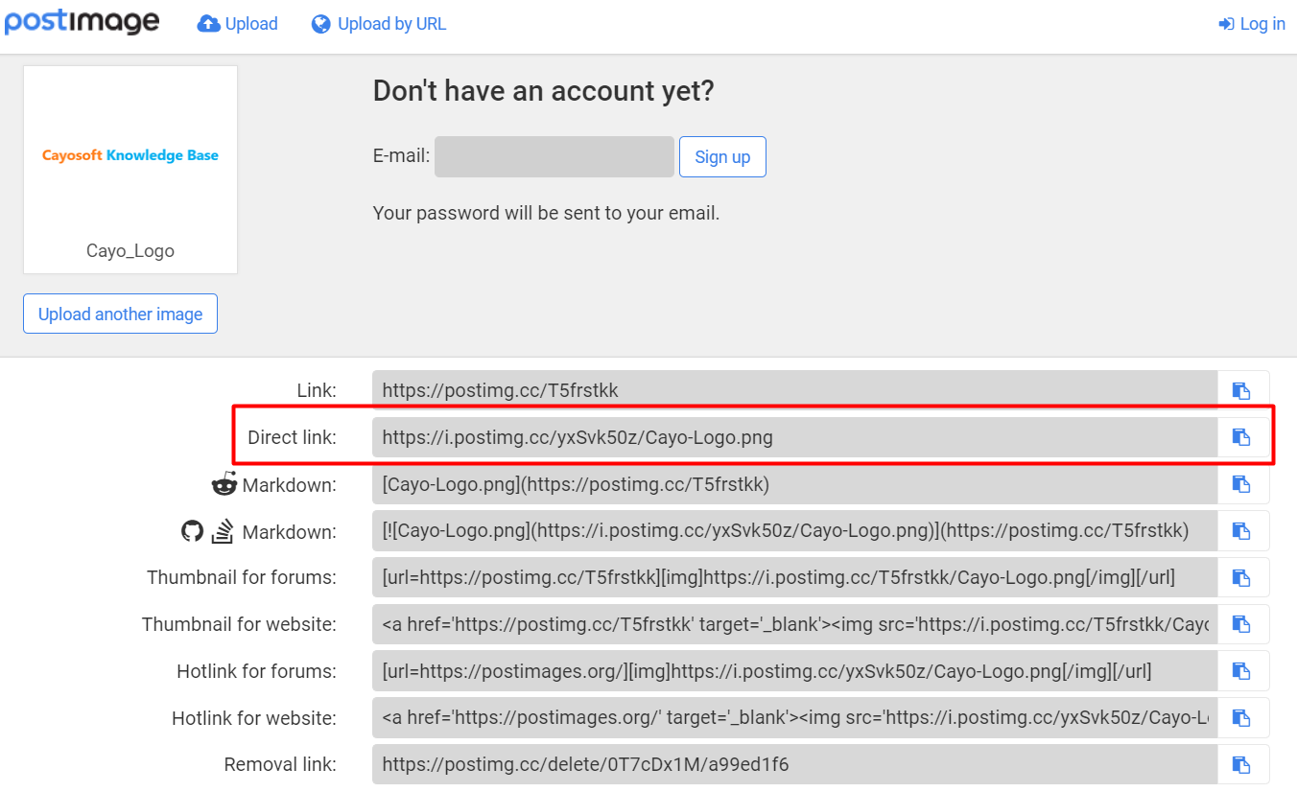Select the Reddit Markdown code field
1297x792 pixels.
[x=795, y=484]
